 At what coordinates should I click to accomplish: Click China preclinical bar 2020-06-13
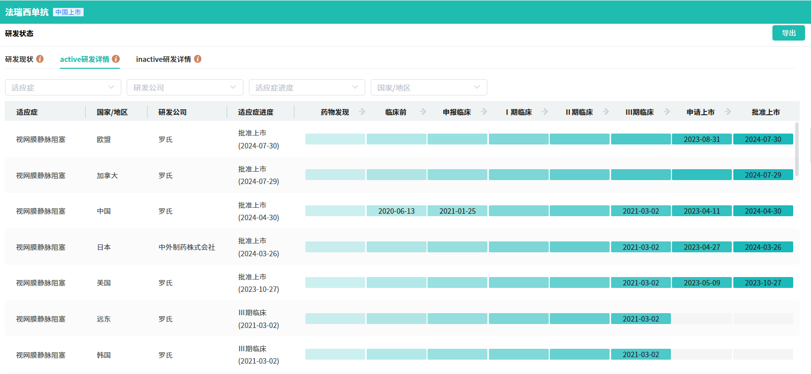pos(396,211)
